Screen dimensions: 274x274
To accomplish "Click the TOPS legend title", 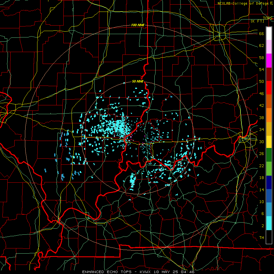I will [268, 18].
